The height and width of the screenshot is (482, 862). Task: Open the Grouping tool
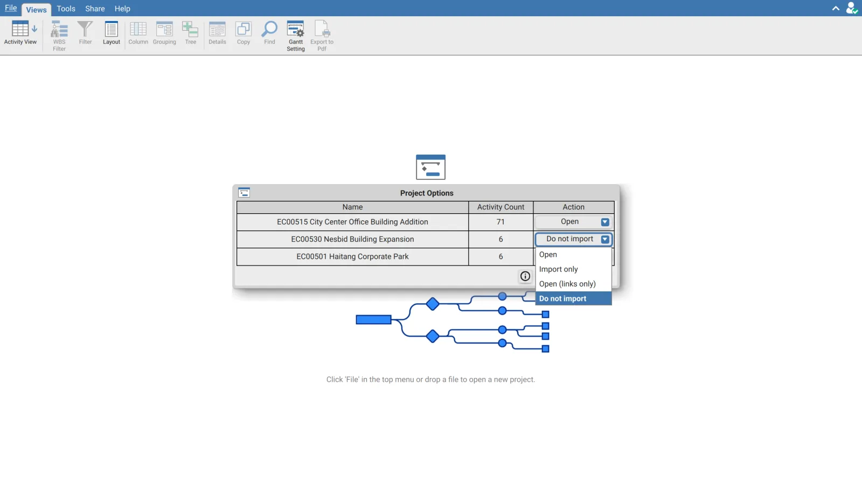click(164, 33)
